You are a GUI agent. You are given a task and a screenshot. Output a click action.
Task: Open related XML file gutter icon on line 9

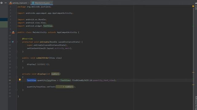point(13,32)
